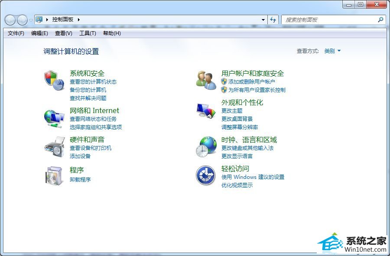Click 更改键盘或其他输入法 link
The height and width of the screenshot is (256, 390).
point(247,148)
